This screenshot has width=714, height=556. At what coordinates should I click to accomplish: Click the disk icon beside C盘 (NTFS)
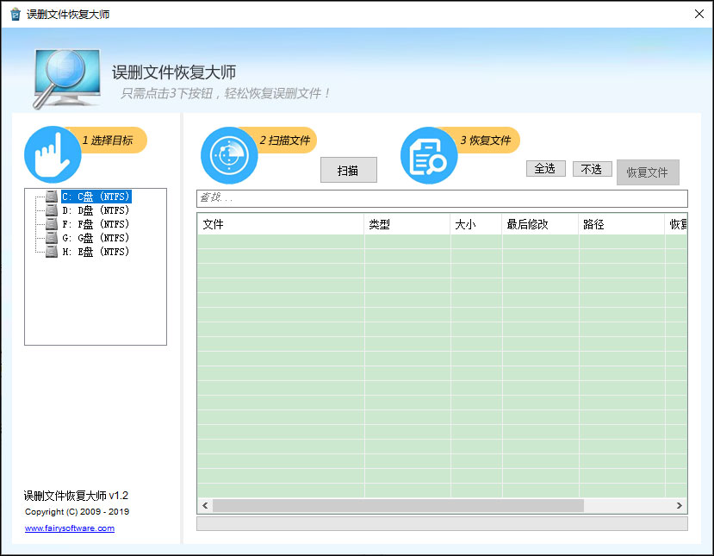coord(50,196)
